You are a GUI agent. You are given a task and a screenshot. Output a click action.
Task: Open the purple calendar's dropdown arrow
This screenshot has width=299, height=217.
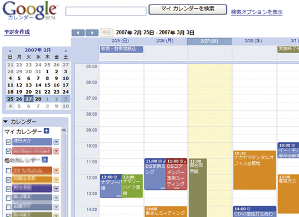pos(56,189)
